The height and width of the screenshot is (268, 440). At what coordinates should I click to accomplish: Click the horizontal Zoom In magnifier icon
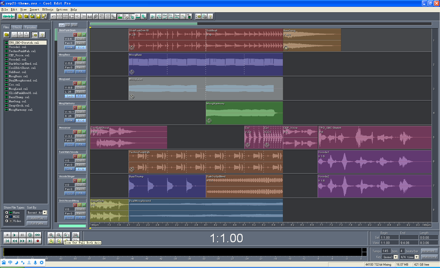[x=51, y=235]
